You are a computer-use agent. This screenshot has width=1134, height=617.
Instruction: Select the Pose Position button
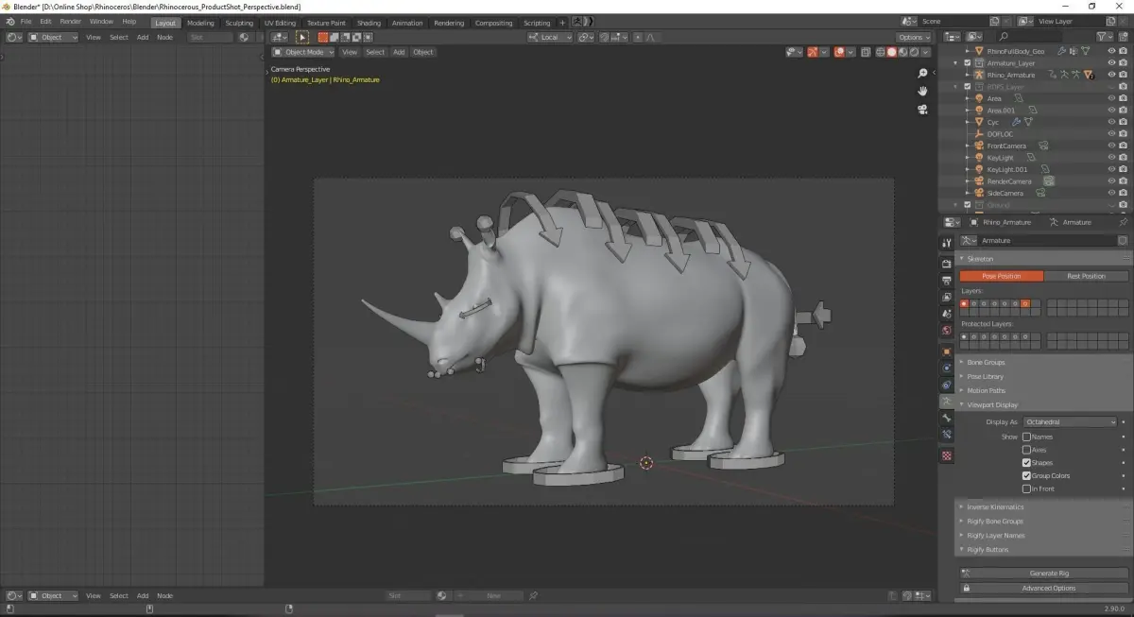point(1002,276)
